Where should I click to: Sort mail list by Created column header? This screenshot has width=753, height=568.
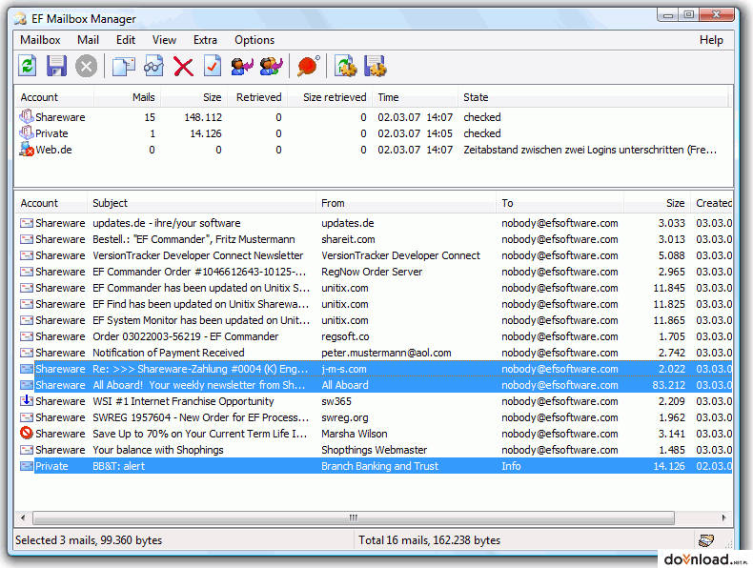tap(712, 203)
